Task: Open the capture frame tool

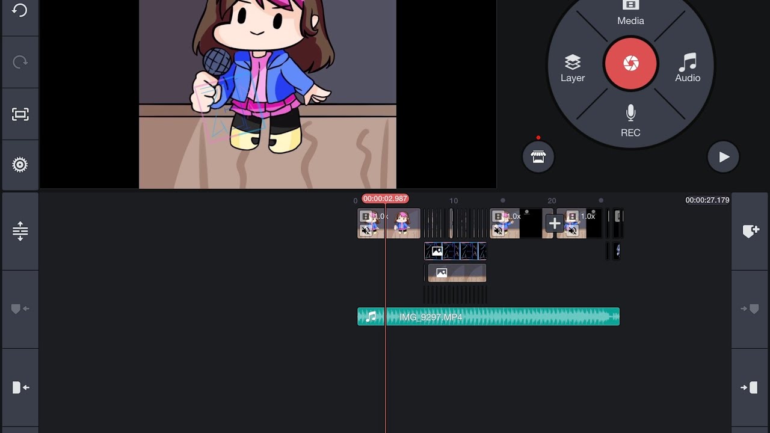Action: point(20,114)
